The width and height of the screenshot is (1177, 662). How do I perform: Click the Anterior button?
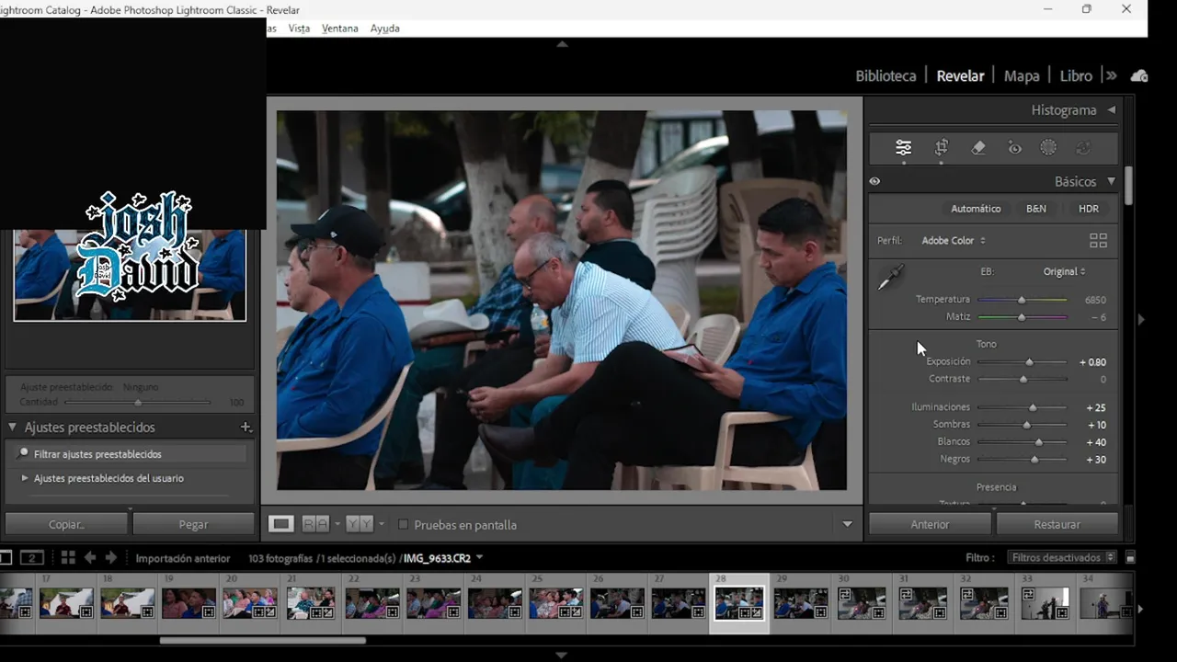[x=930, y=524]
